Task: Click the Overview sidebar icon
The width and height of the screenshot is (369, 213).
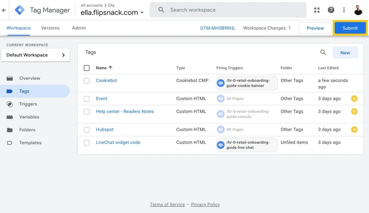Action: point(10,78)
